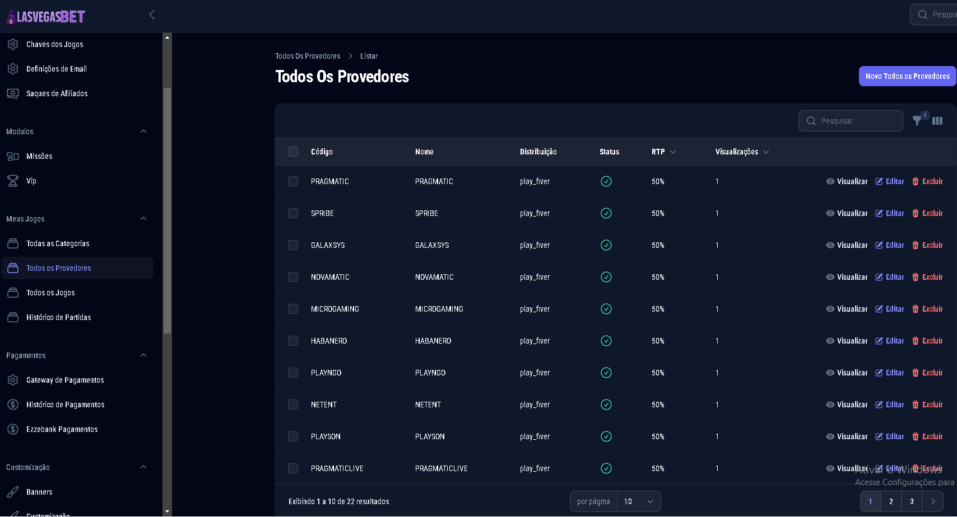Click status check icon for HABANERO
This screenshot has width=957, height=517.
[x=606, y=341]
